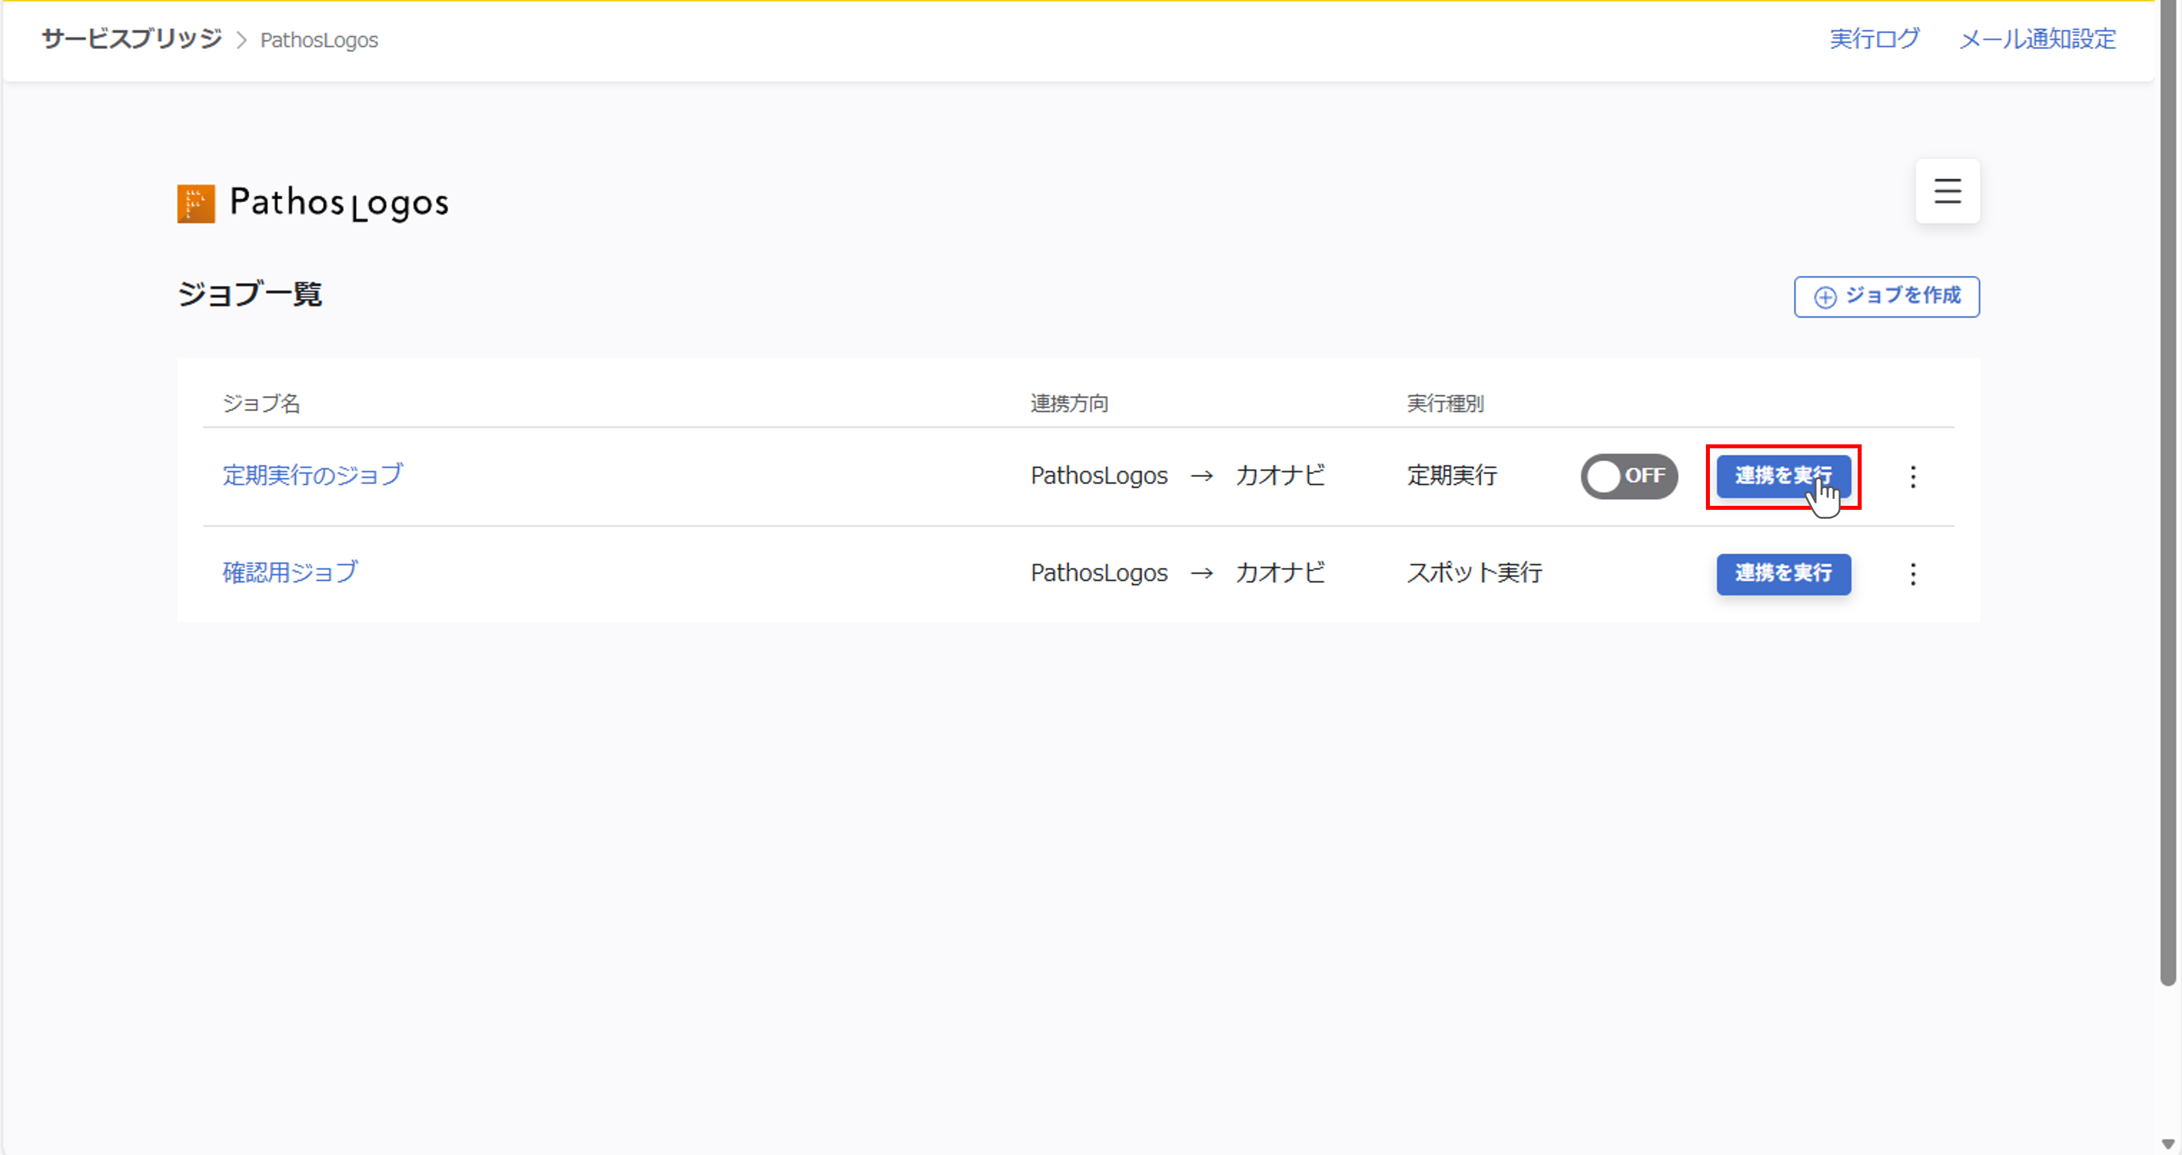Click the 連携方向 column header
The image size is (2182, 1155).
click(x=1068, y=403)
